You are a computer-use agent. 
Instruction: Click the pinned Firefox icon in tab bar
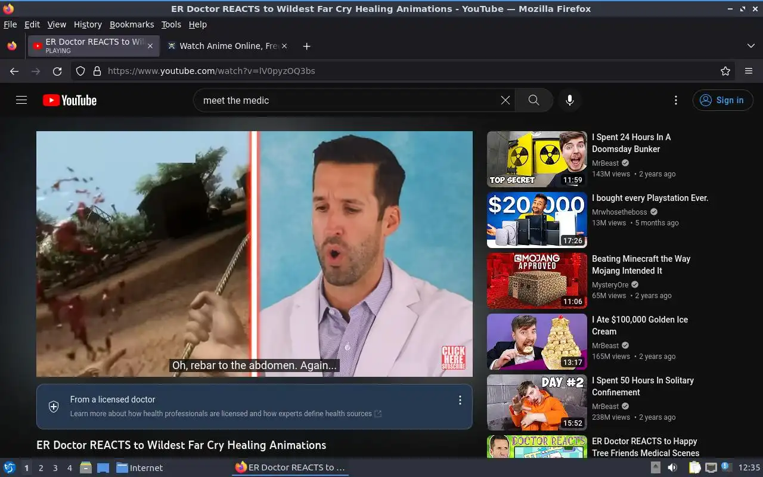click(x=12, y=46)
